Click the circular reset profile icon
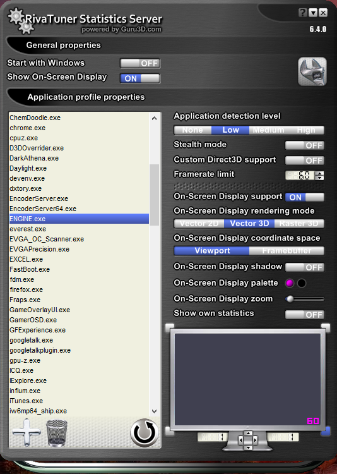 click(145, 433)
